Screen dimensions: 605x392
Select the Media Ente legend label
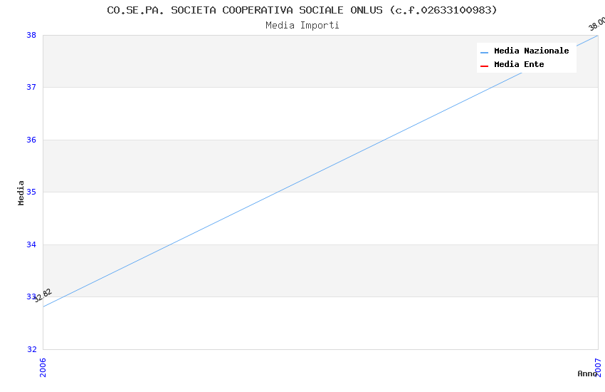coord(519,64)
